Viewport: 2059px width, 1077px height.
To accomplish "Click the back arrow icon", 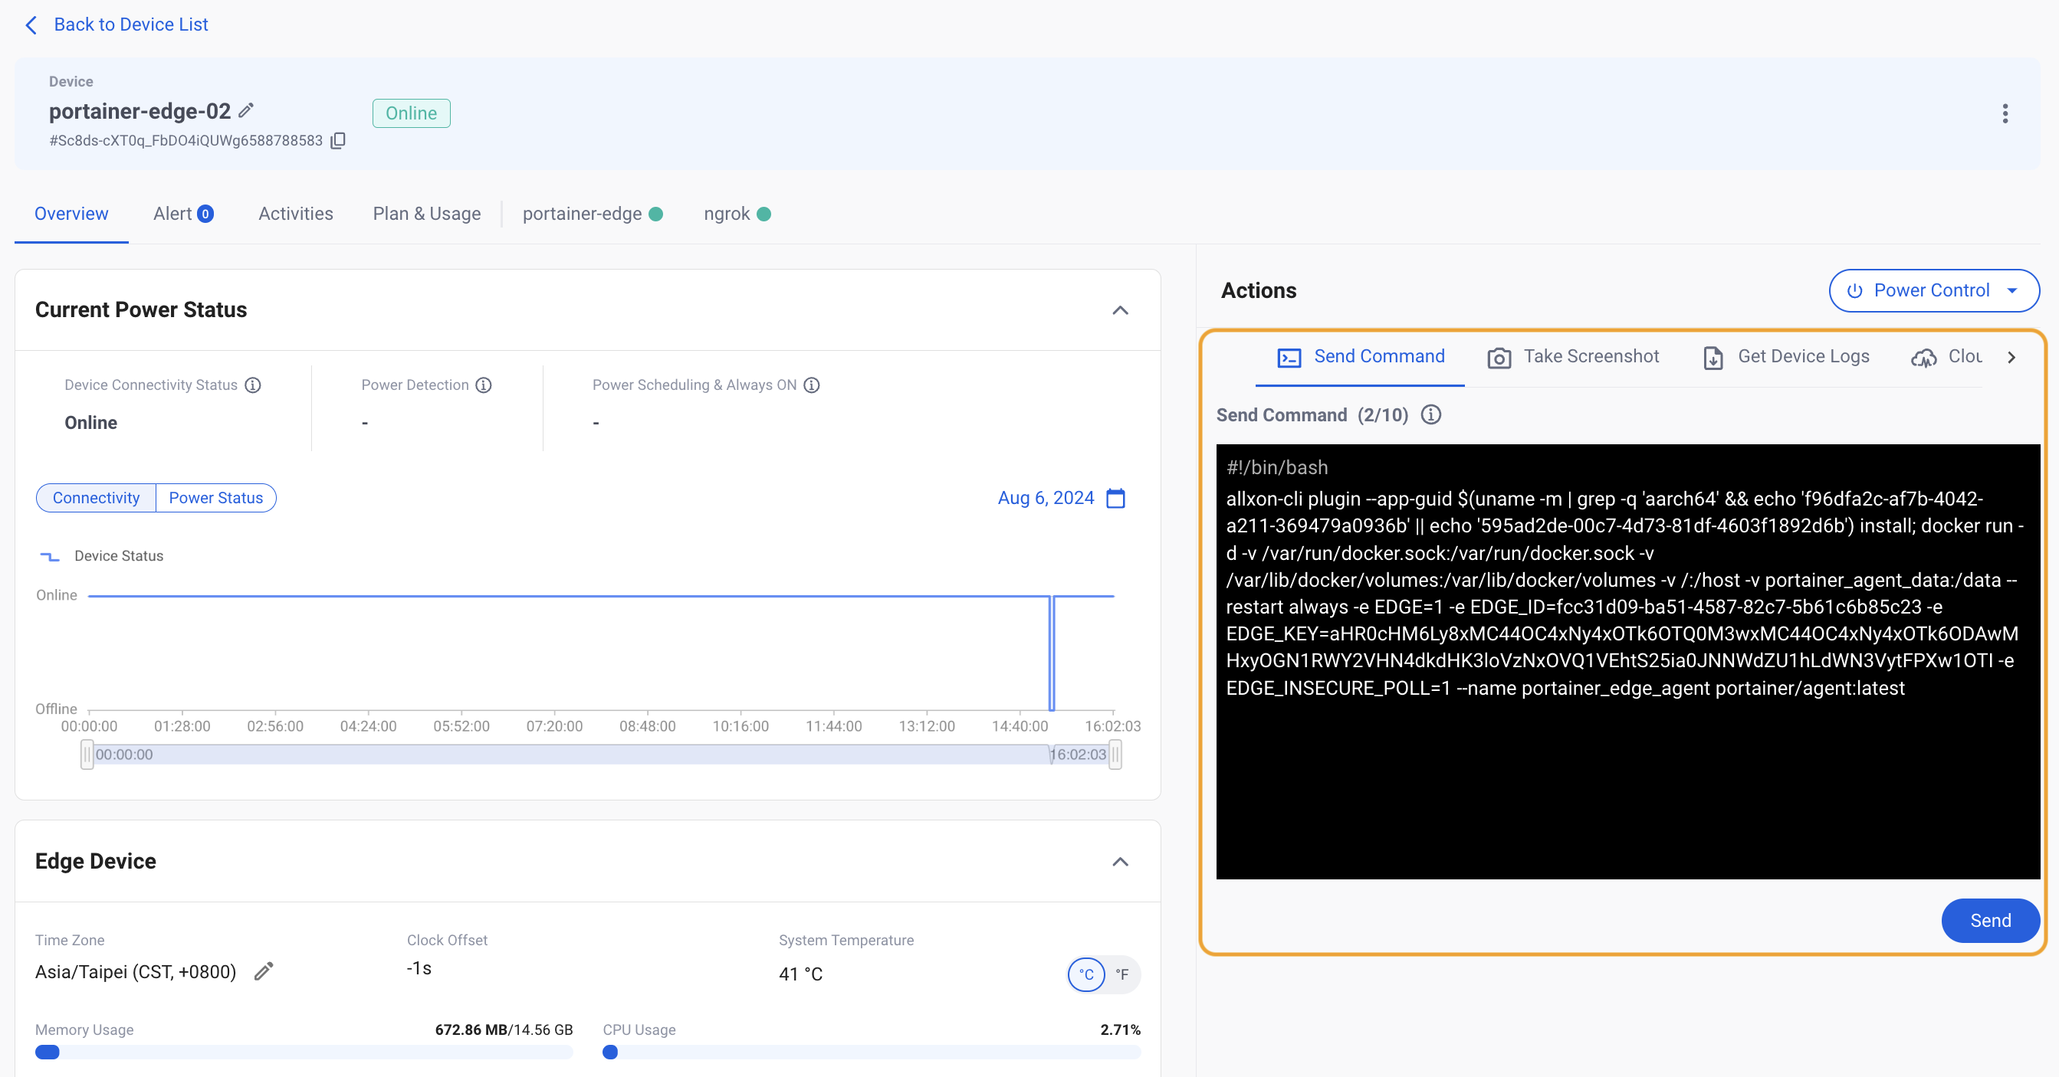I will coord(31,25).
